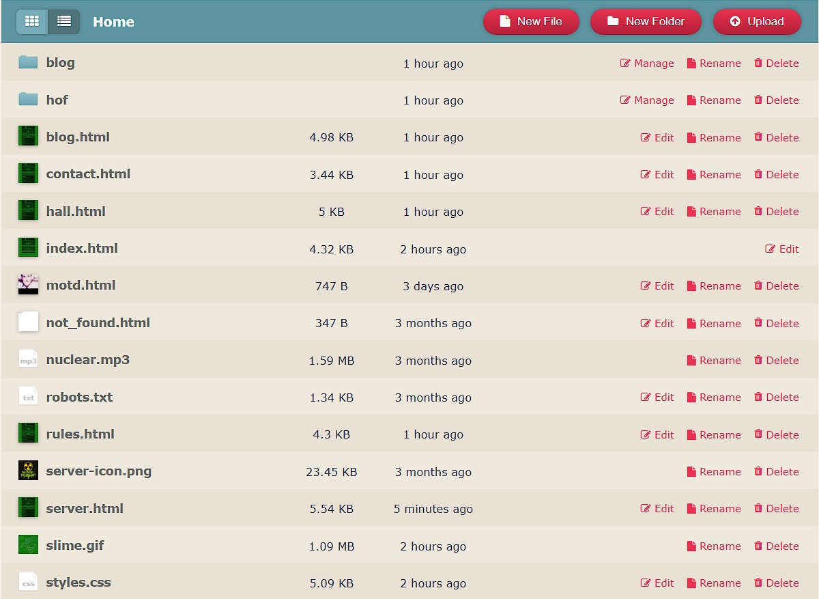Edit contact.html

pyautogui.click(x=657, y=174)
